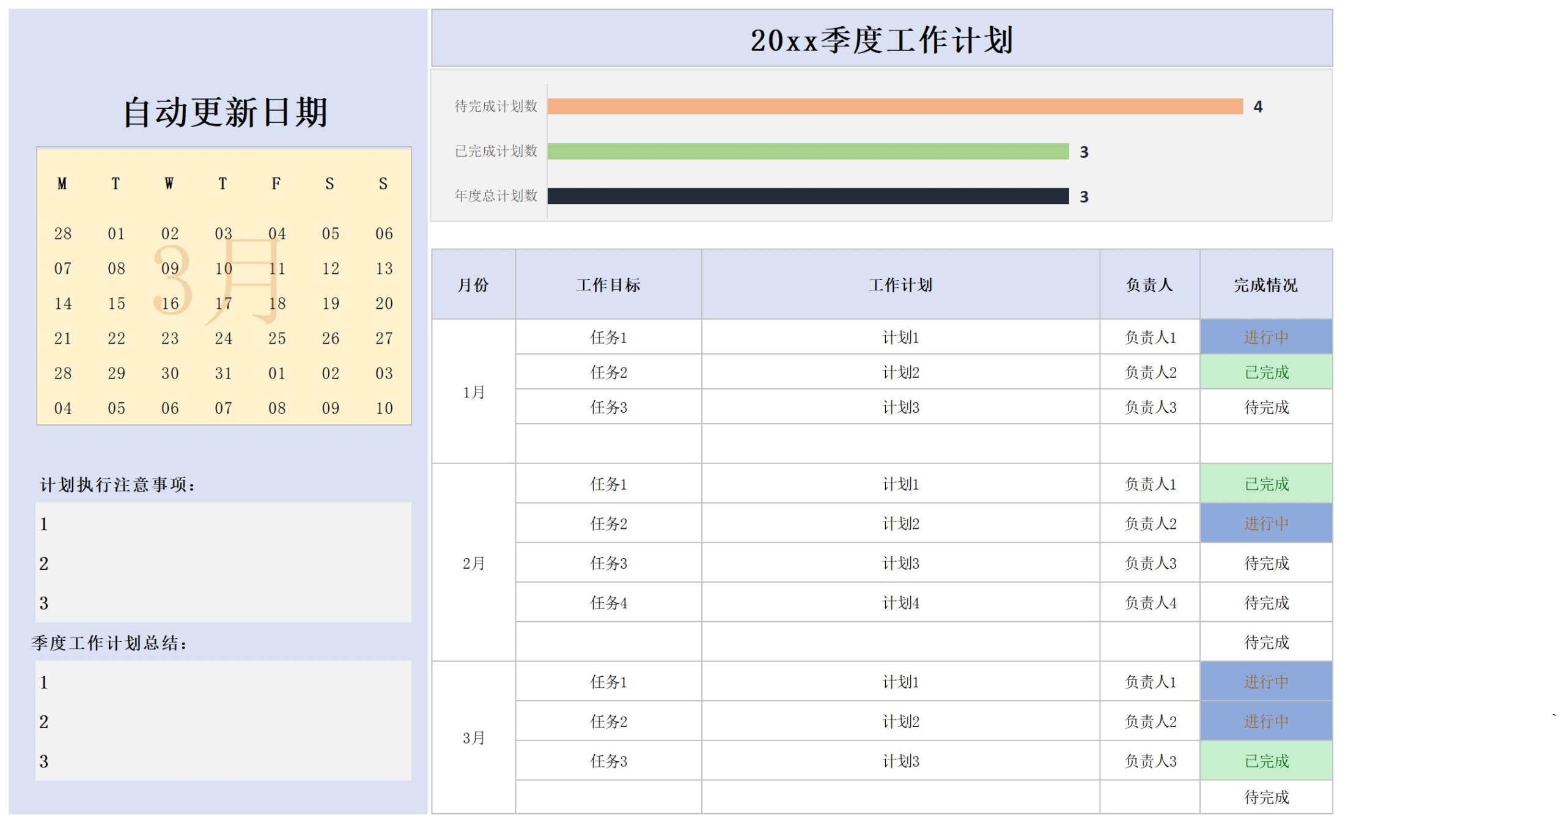Click line 2 under 计划执行注意事项

(x=223, y=563)
